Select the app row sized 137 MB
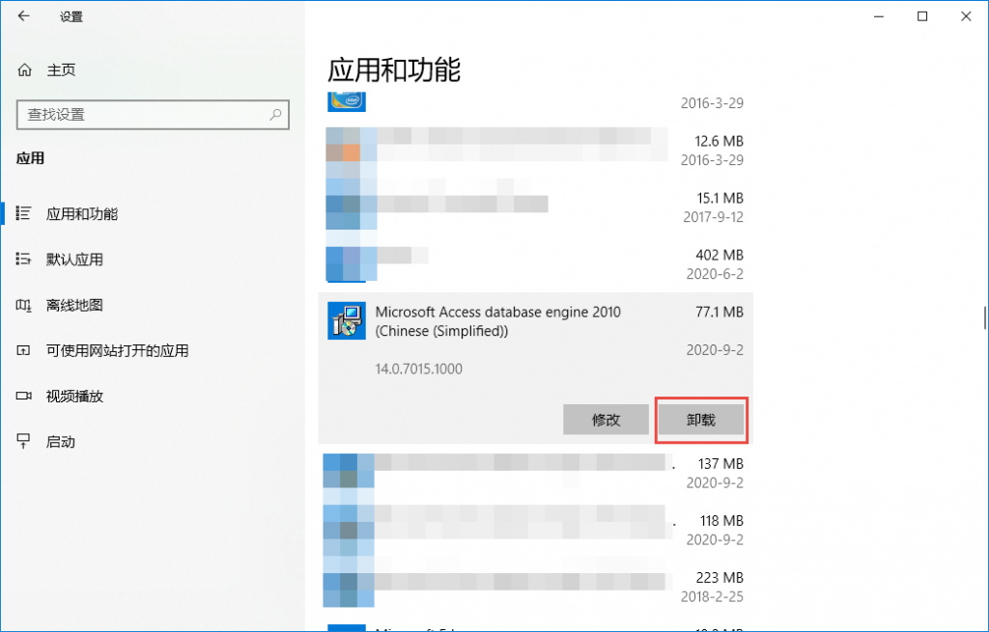The height and width of the screenshot is (632, 989). tap(535, 473)
